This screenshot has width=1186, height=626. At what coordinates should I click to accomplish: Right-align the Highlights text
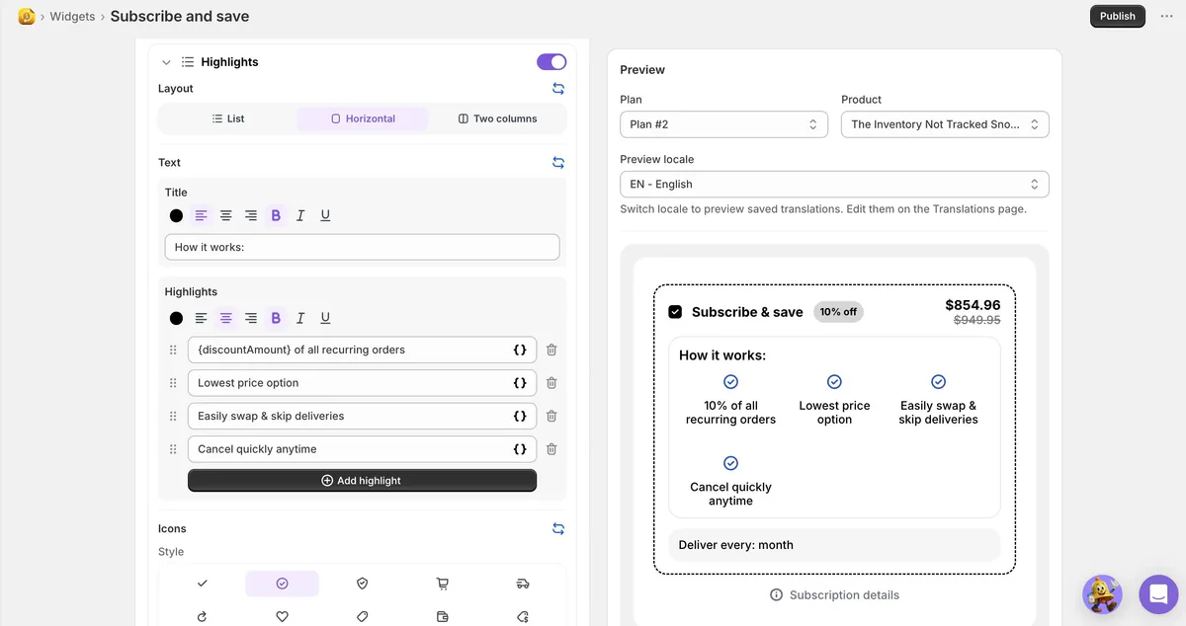click(x=251, y=318)
